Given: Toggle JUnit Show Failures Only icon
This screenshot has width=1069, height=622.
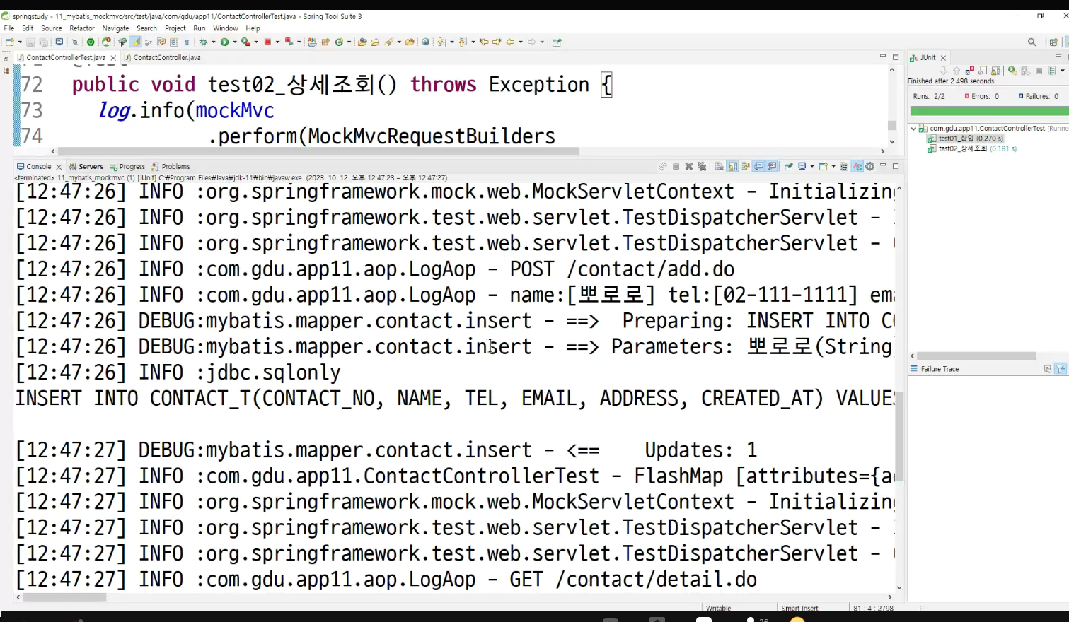Looking at the screenshot, I should pos(970,71).
